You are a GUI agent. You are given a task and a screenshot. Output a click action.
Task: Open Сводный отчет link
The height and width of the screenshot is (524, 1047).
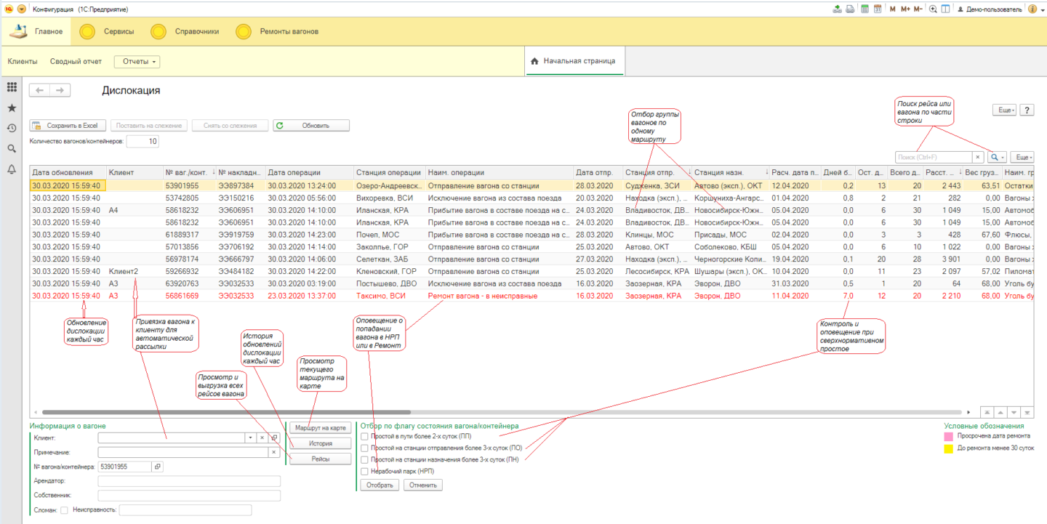(x=76, y=62)
